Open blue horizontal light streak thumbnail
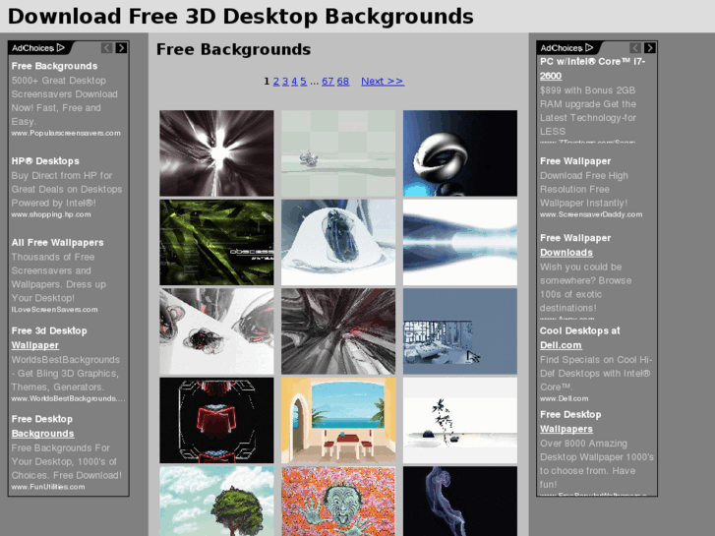Screen dimensions: 715x536 tap(460, 242)
